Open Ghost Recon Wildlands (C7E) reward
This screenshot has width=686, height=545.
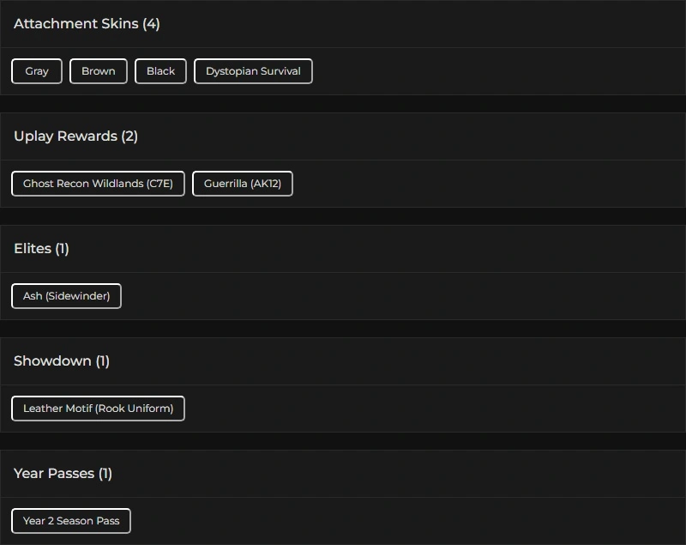pos(98,184)
